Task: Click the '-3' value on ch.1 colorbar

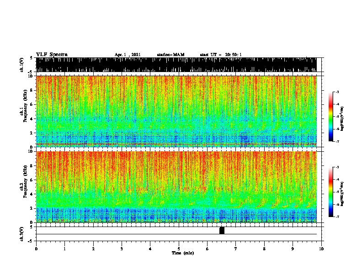Action: (x=337, y=92)
